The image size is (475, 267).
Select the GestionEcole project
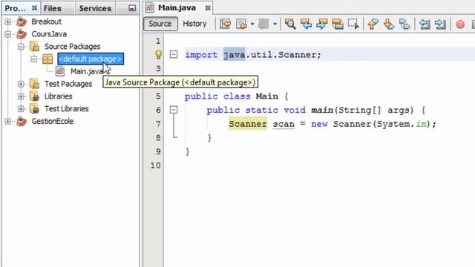[53, 122]
